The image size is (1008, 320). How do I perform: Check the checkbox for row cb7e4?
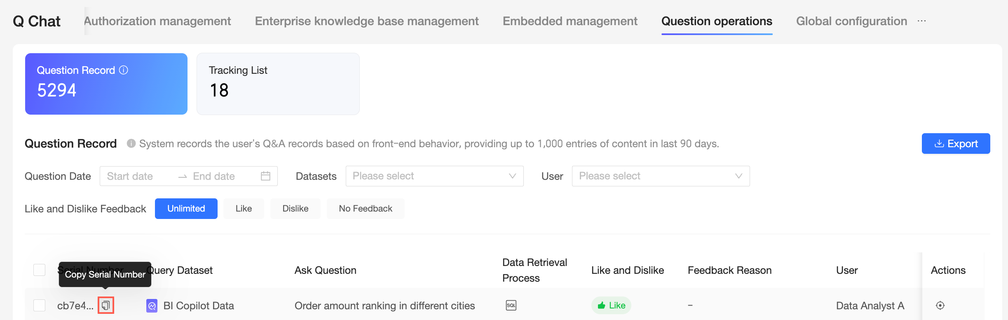point(39,306)
